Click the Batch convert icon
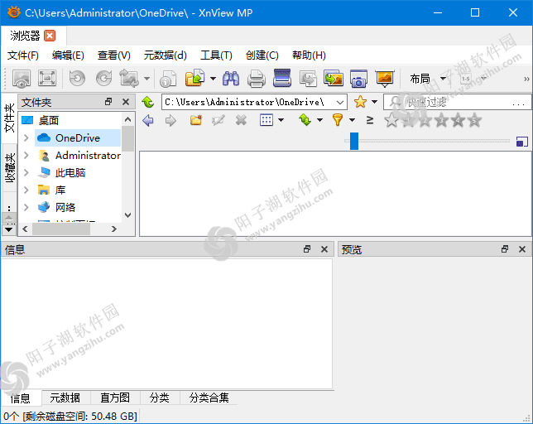 308,79
